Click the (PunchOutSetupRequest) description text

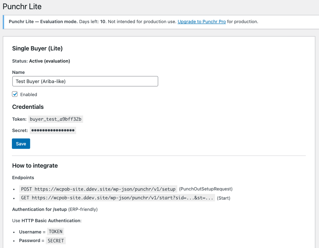206,189
